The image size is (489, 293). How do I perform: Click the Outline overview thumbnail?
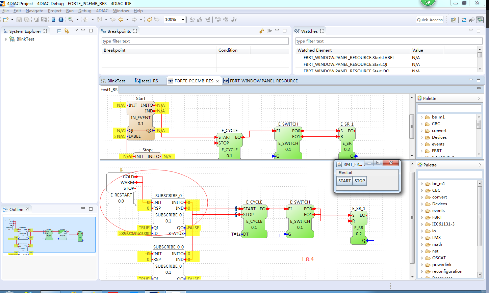coord(49,235)
